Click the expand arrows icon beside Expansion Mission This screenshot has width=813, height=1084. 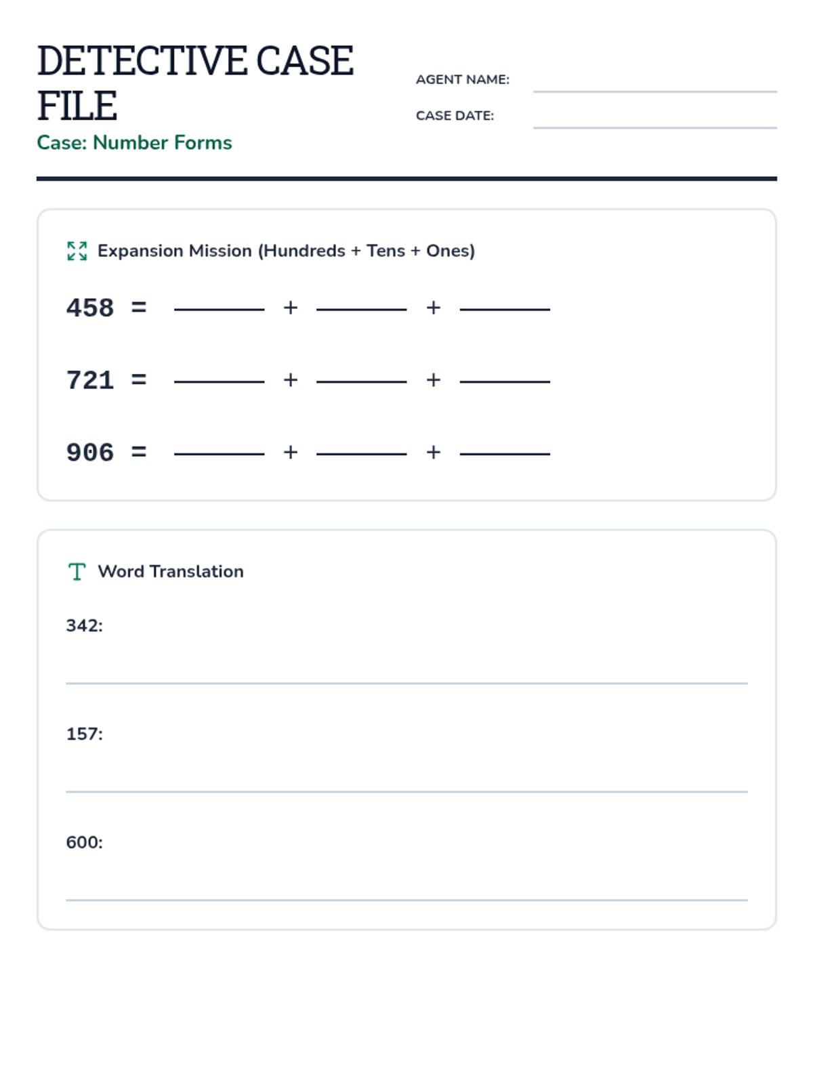point(77,251)
